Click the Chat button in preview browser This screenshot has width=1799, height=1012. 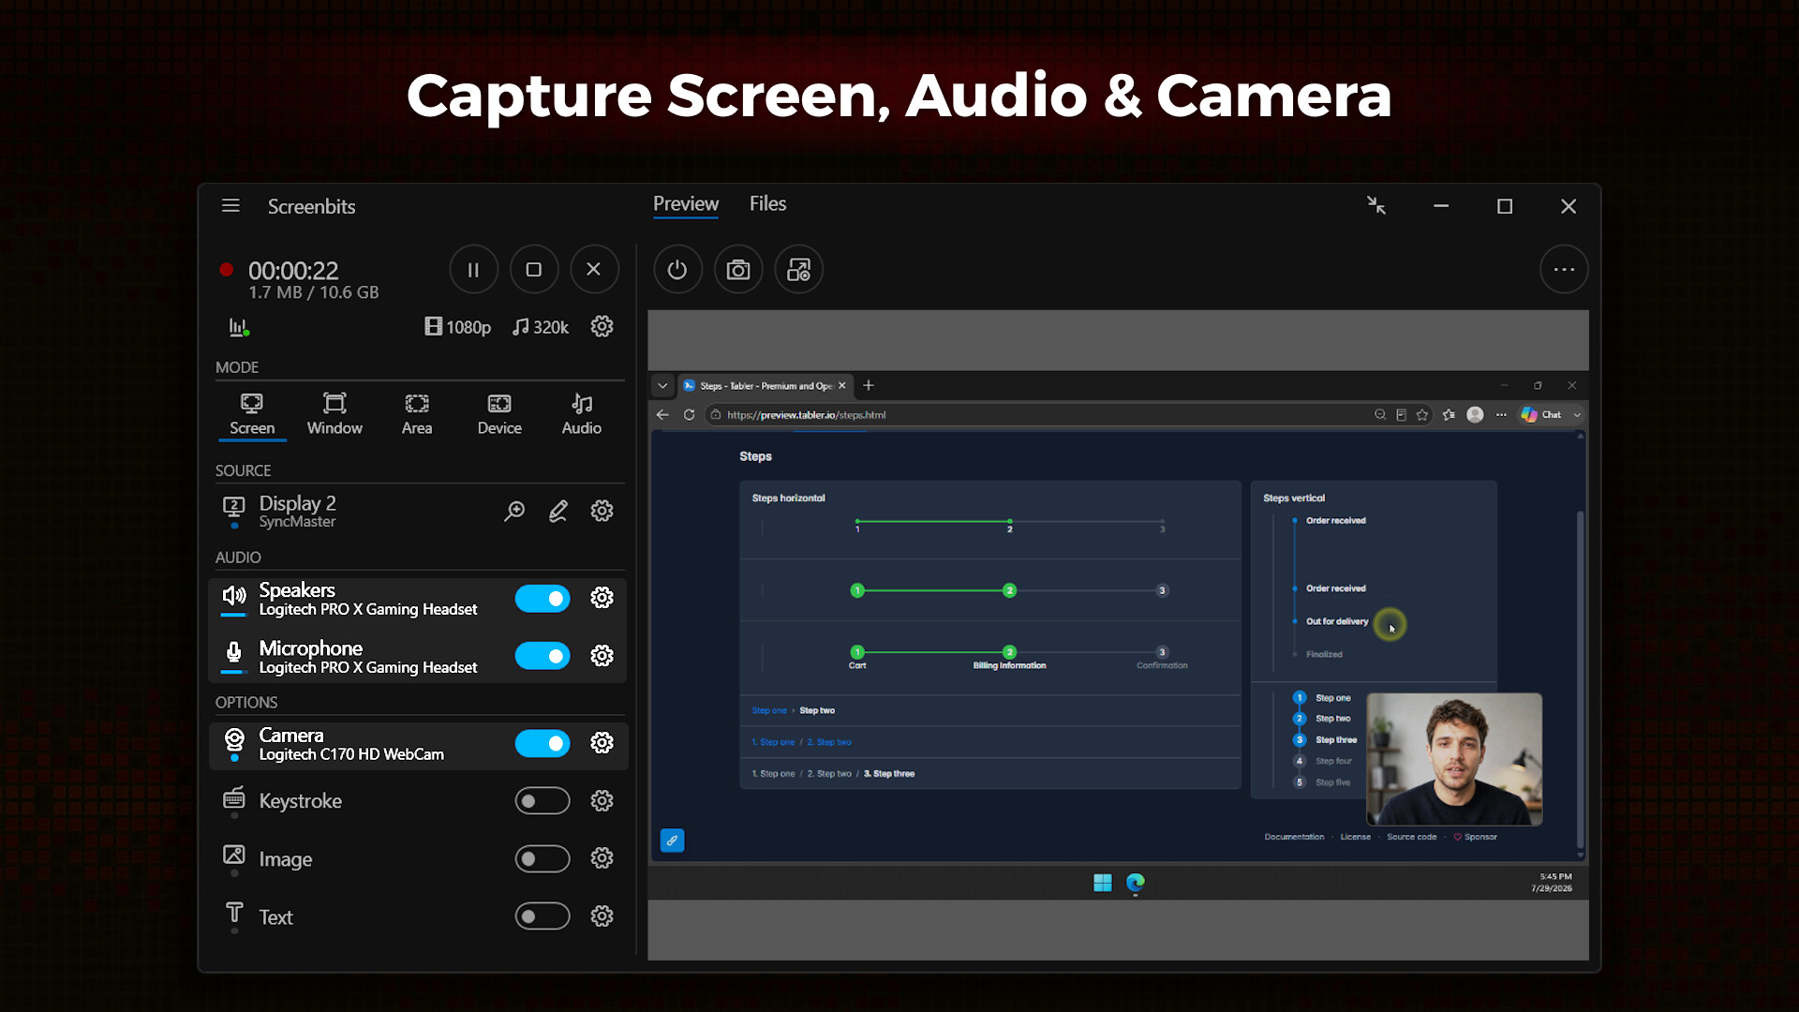click(1542, 414)
